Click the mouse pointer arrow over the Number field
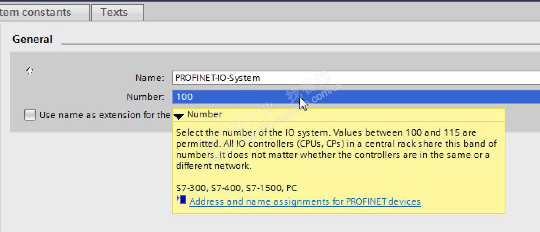 (303, 104)
